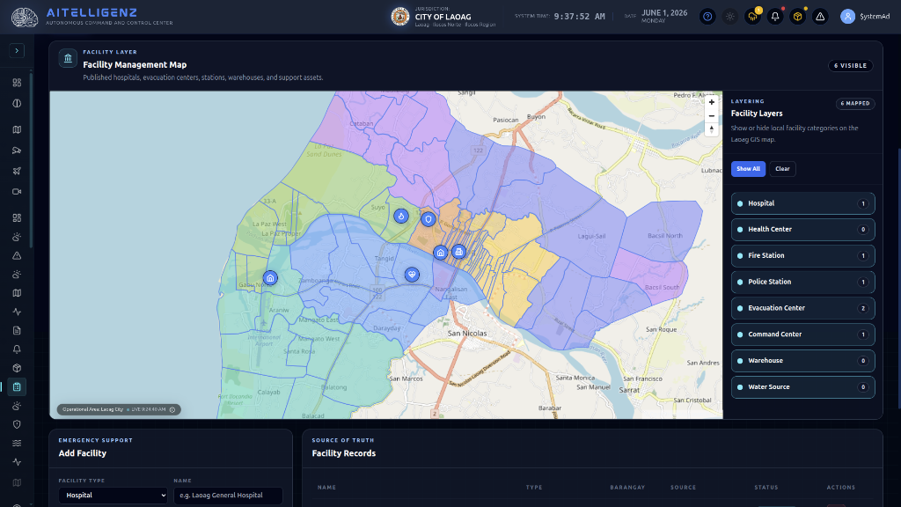Open the document page icon in sidebar
This screenshot has height=507, width=901.
pyautogui.click(x=17, y=331)
